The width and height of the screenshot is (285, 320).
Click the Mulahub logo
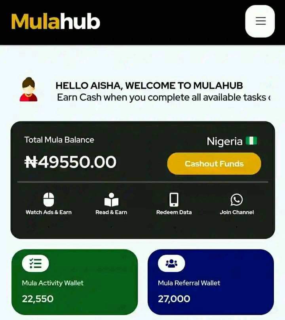[x=56, y=21]
